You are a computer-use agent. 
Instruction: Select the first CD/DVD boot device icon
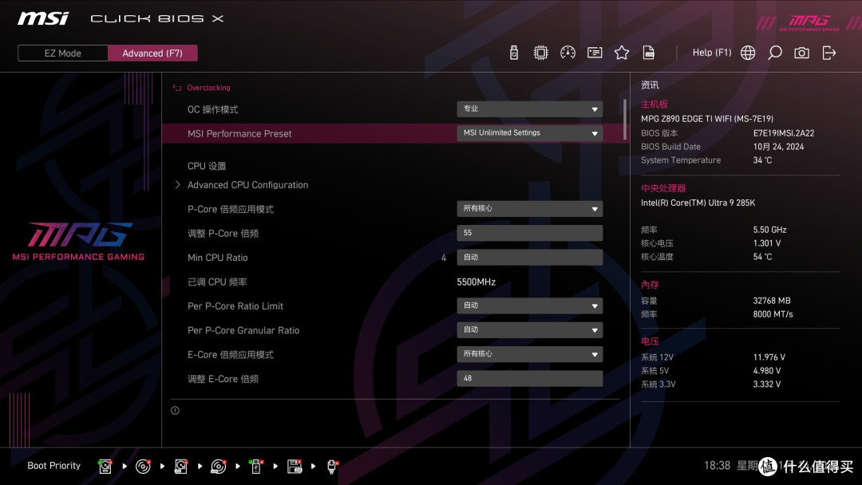(x=143, y=467)
